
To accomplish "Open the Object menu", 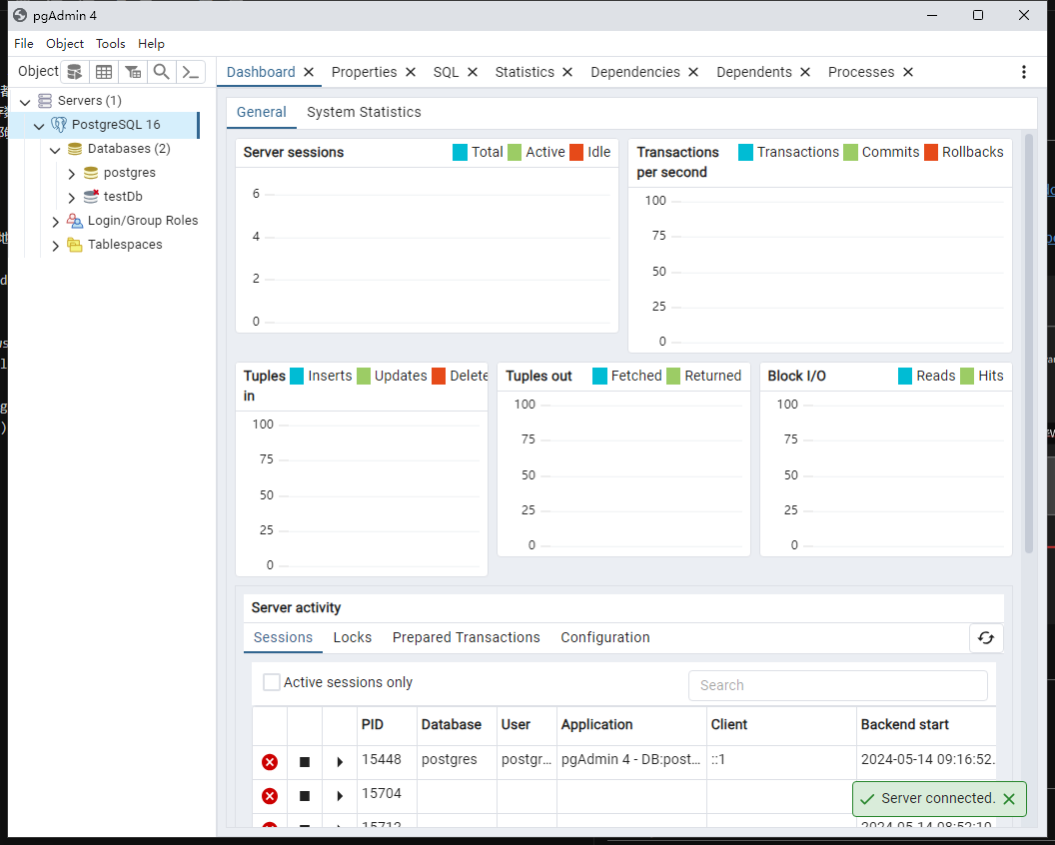I will tap(65, 44).
